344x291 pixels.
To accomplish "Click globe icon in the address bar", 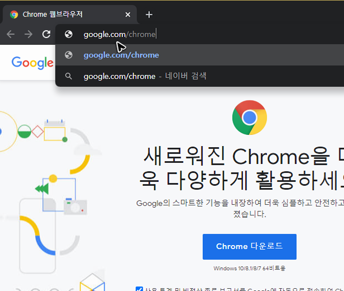I will (x=69, y=34).
